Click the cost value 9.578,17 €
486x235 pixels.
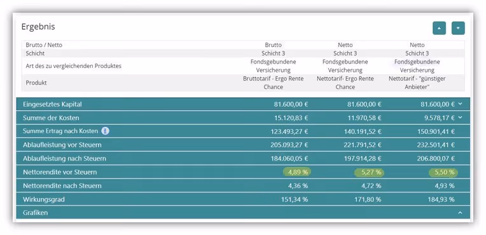point(440,118)
